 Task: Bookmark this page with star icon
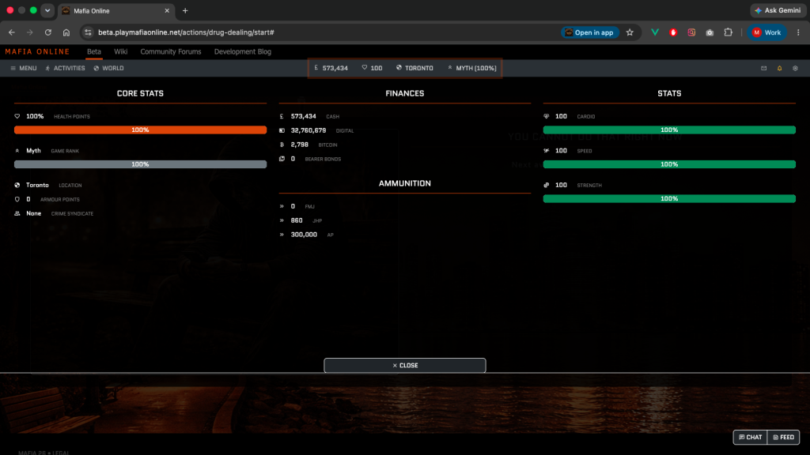pos(630,32)
